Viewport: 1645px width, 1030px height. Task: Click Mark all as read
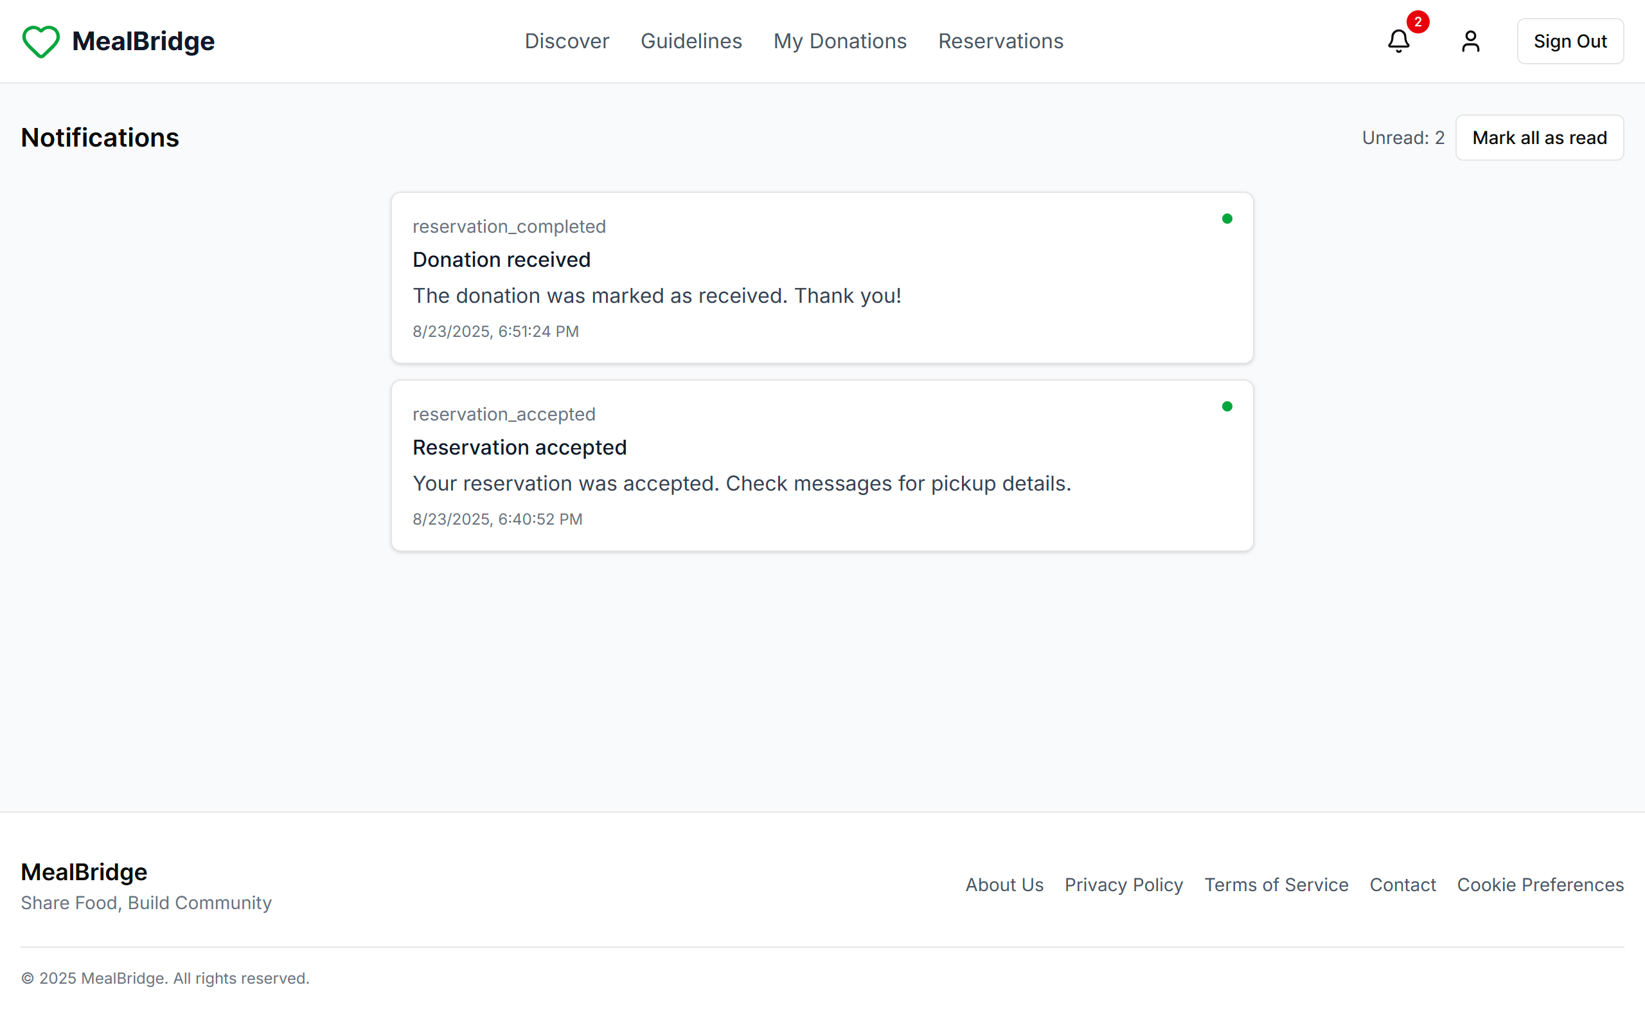click(1539, 138)
